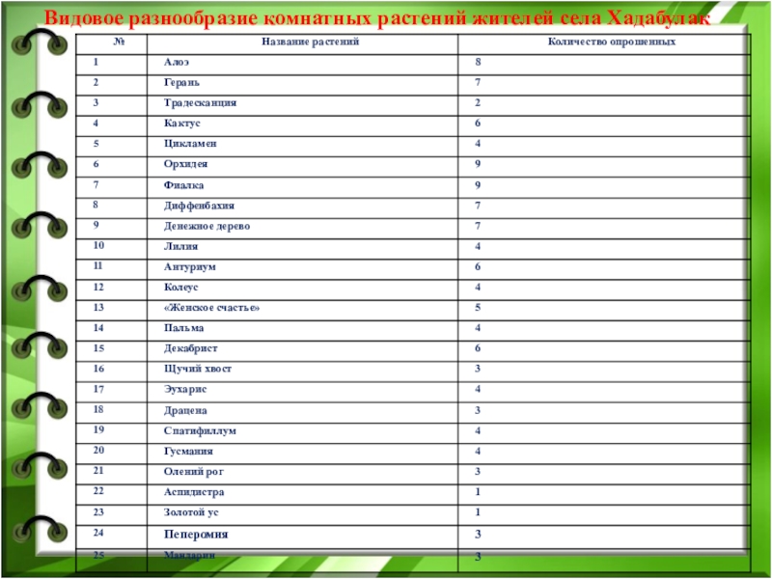Click the count 3 in the Пеперомия row

(478, 535)
